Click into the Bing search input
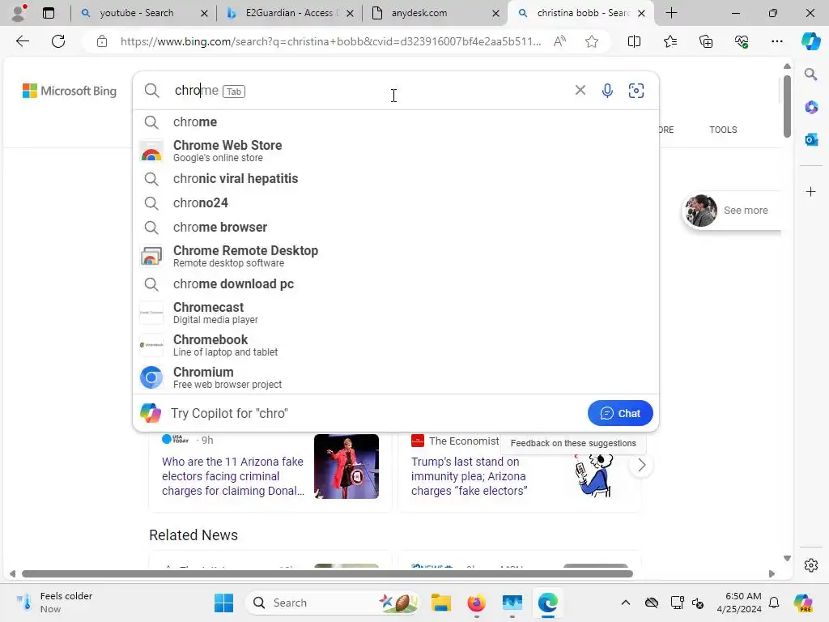829x622 pixels. 370,91
